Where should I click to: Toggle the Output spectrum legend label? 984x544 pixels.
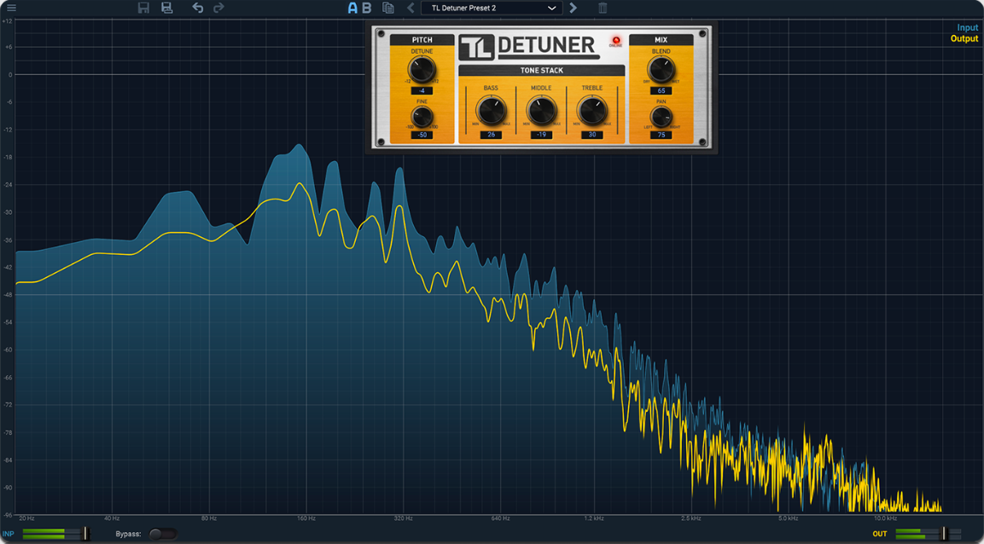click(x=964, y=39)
